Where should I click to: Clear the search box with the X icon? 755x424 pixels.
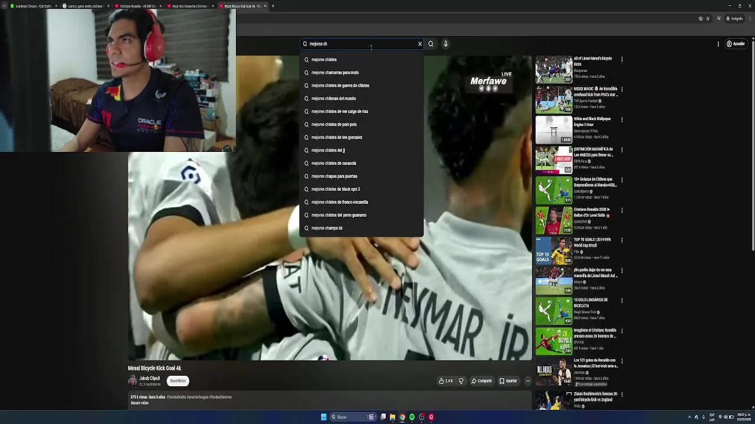420,44
